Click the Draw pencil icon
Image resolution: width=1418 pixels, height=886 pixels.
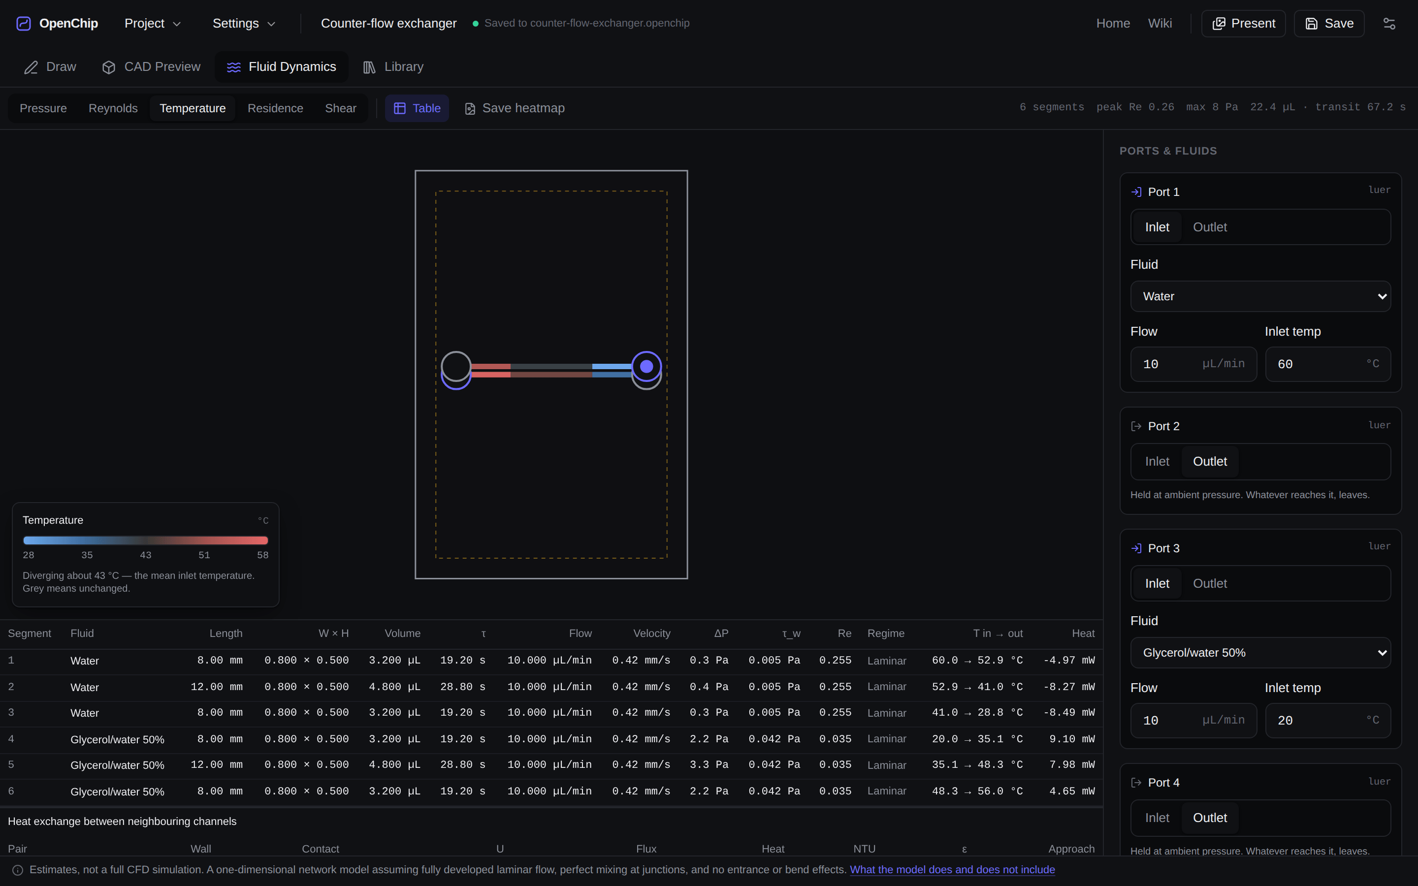pos(31,67)
